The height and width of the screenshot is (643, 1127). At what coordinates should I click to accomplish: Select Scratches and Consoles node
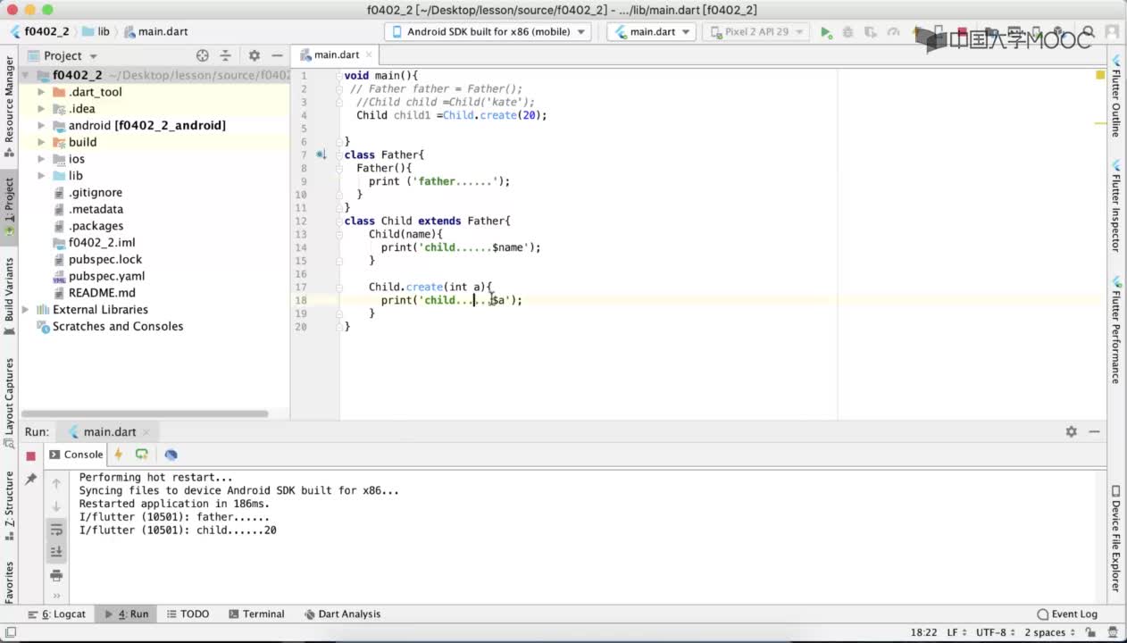pyautogui.click(x=118, y=327)
